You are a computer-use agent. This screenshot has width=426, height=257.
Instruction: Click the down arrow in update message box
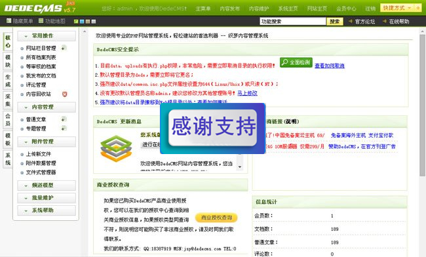coord(240,167)
